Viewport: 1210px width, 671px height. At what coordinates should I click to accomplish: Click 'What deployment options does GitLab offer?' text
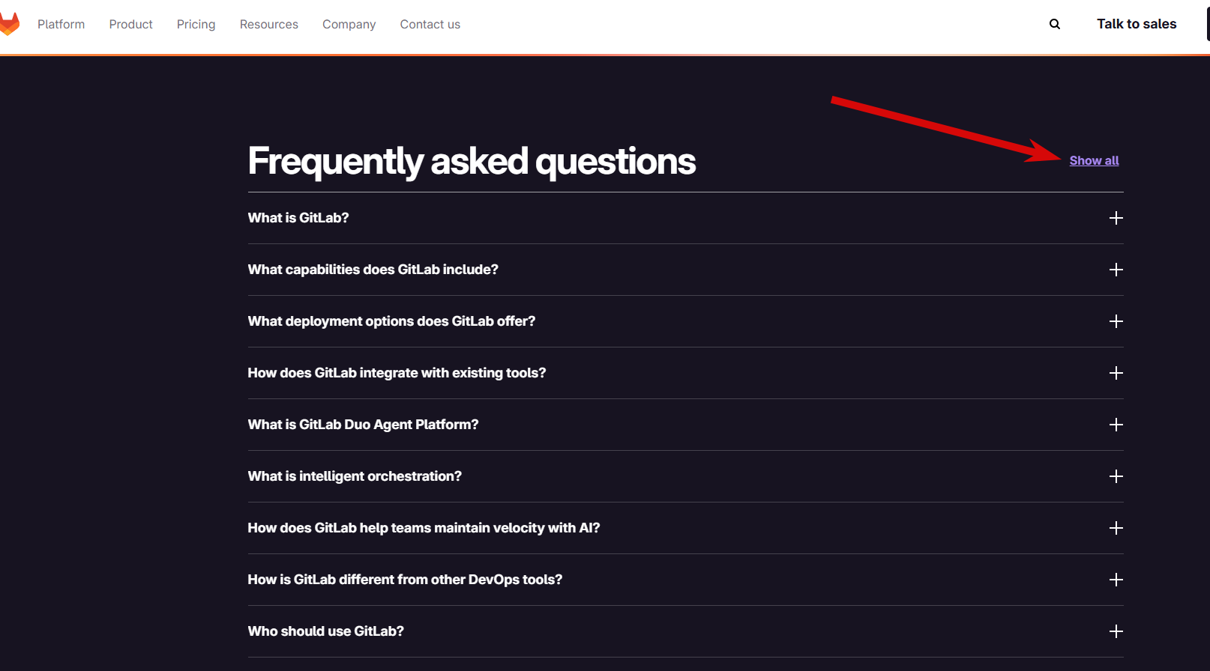coord(391,321)
